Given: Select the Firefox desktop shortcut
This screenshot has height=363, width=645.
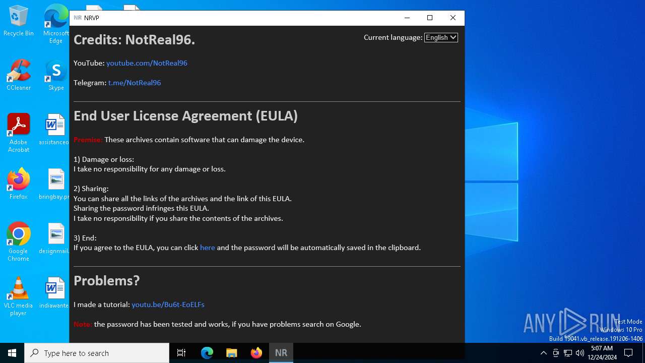Looking at the screenshot, I should (x=19, y=184).
